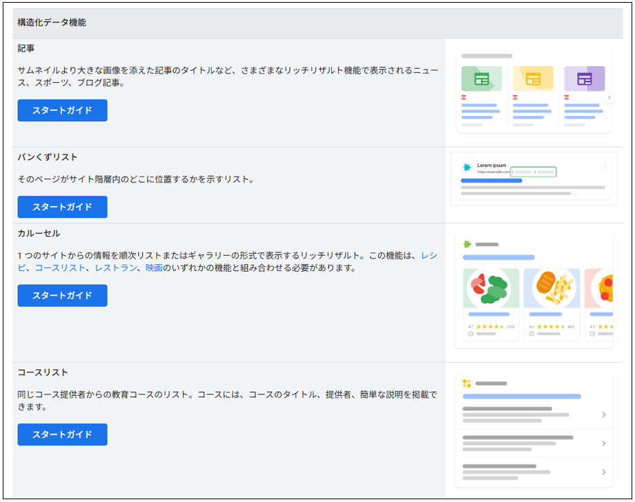Click the red byline marker under the green article card
The image size is (635, 502).
[x=464, y=98]
